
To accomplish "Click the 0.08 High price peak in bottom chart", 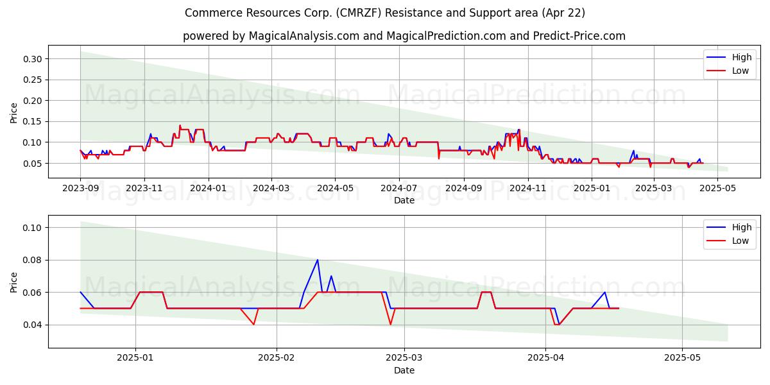I will (317, 260).
